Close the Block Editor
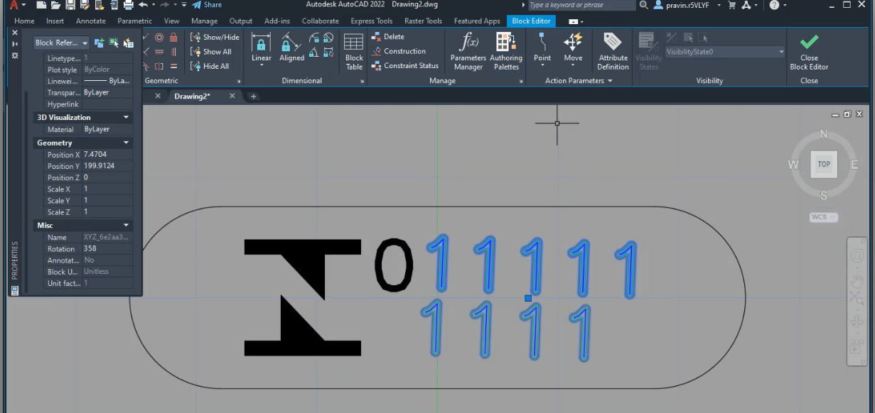Image resolution: width=875 pixels, height=413 pixels. coord(809,52)
